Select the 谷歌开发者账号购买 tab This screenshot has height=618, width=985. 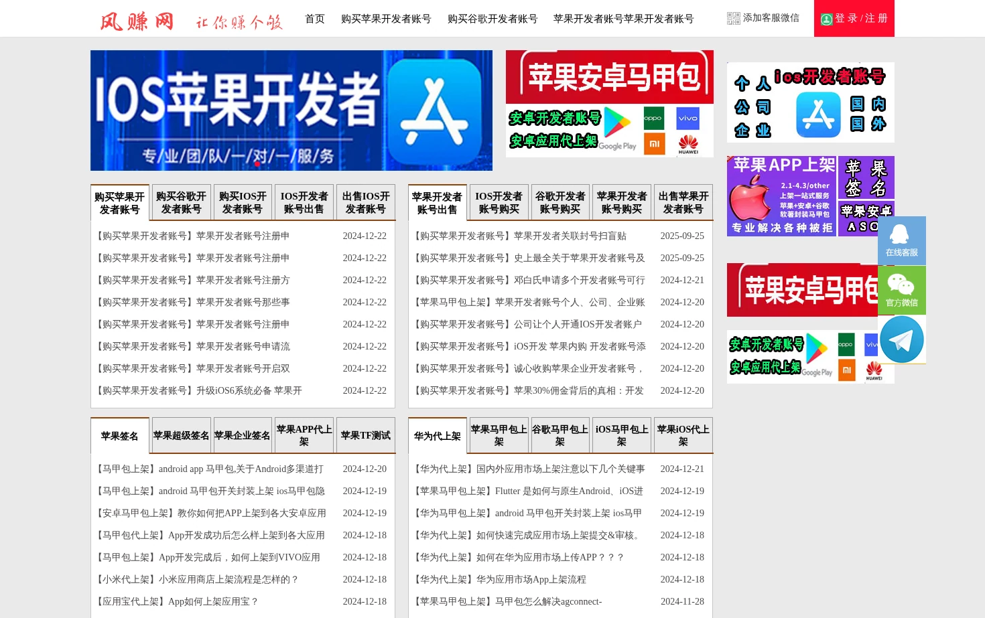pos(560,202)
